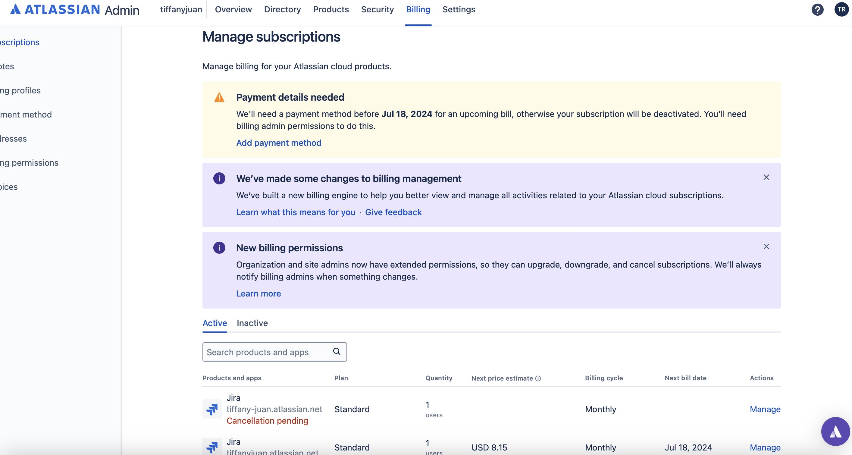The image size is (852, 455).
Task: Dismiss the billing management changes banner
Action: 766,177
